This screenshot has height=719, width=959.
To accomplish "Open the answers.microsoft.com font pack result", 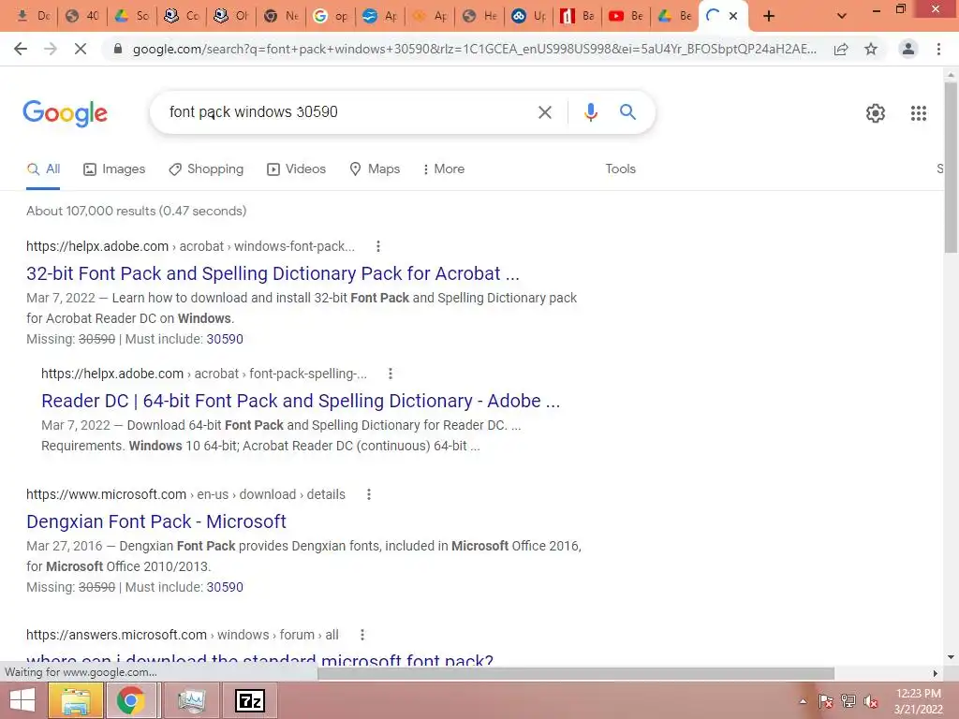I will (x=260, y=660).
